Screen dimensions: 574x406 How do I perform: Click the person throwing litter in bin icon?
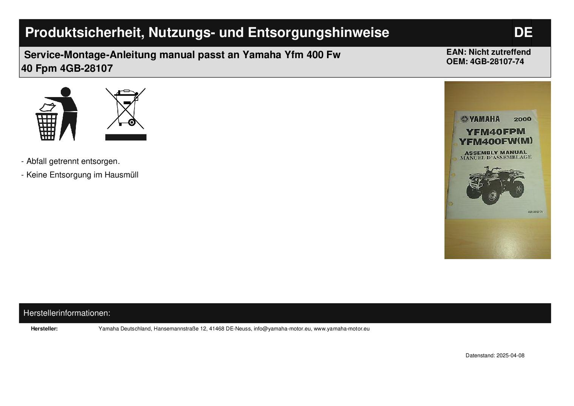pyautogui.click(x=57, y=114)
